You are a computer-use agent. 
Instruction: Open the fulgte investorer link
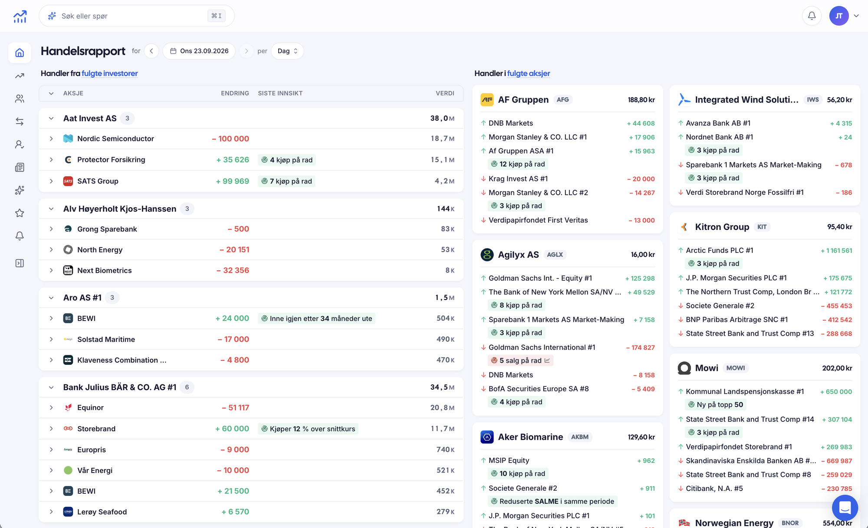coord(110,73)
